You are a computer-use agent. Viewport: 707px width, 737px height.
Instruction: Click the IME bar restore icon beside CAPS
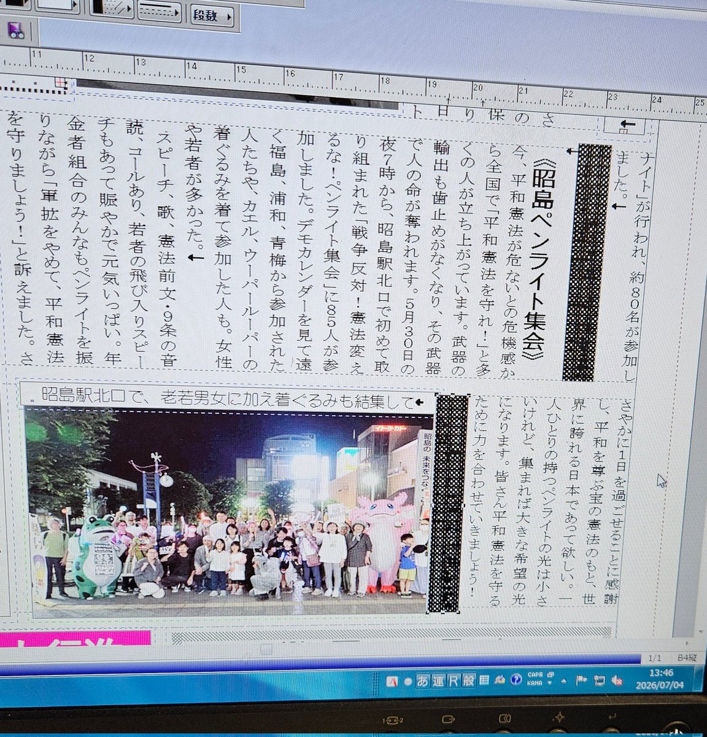pyautogui.click(x=551, y=674)
